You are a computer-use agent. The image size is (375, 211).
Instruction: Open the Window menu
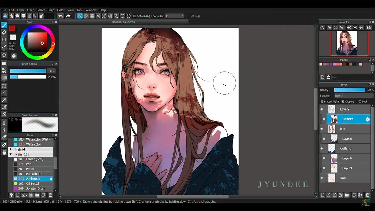(x=91, y=10)
